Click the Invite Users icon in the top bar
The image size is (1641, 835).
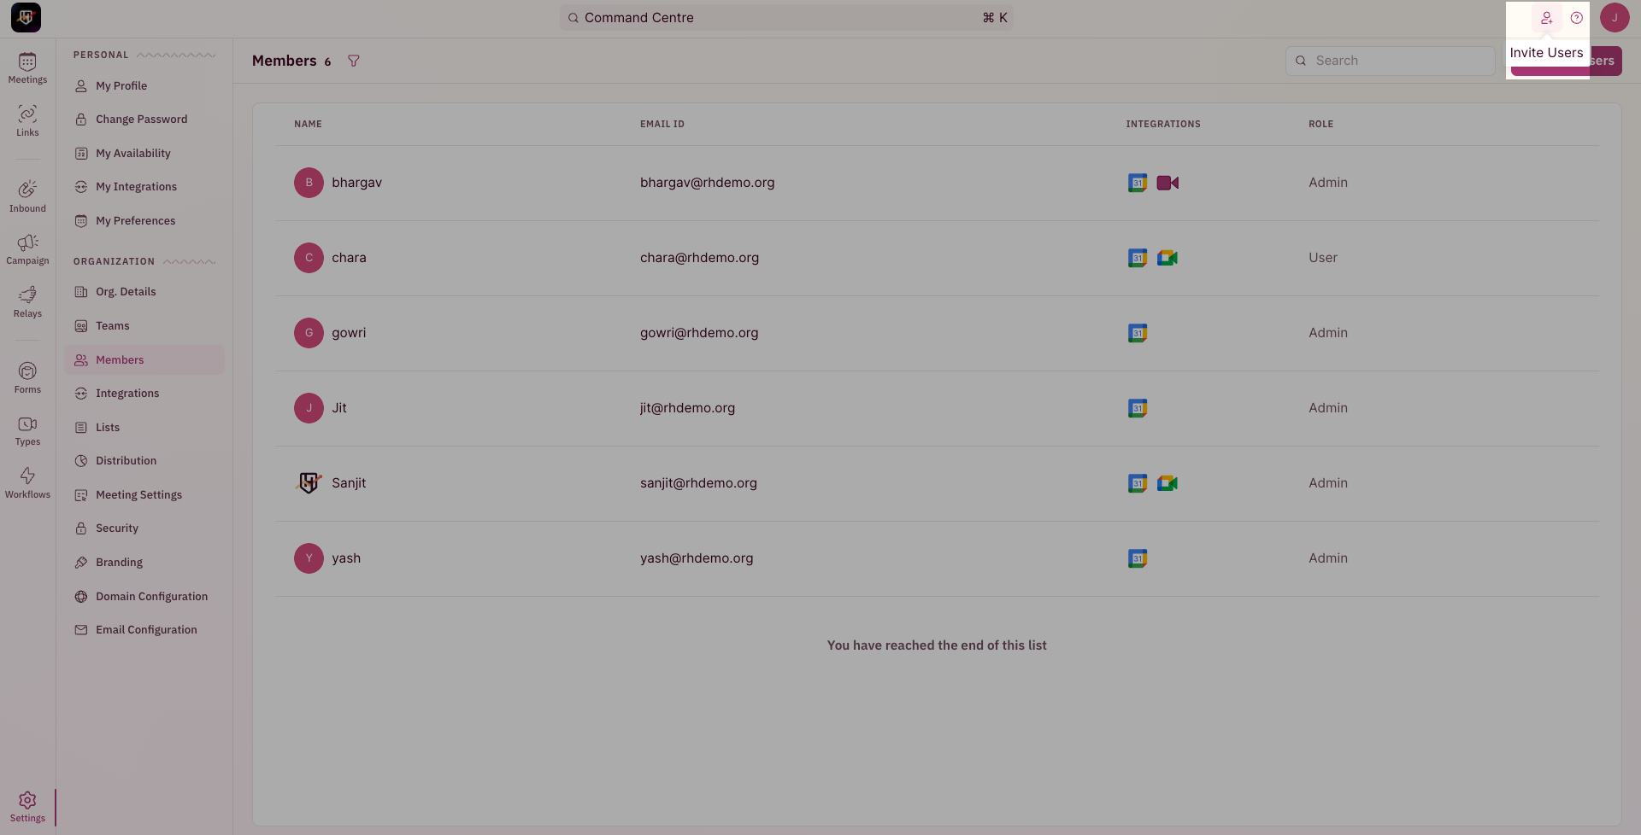point(1546,18)
